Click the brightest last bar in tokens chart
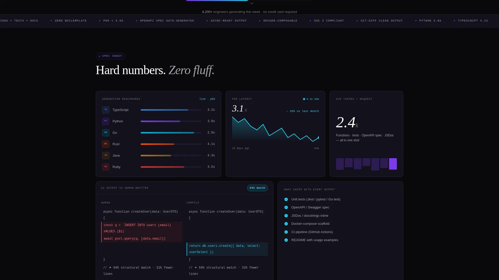This screenshot has height=280, width=499. point(393,164)
